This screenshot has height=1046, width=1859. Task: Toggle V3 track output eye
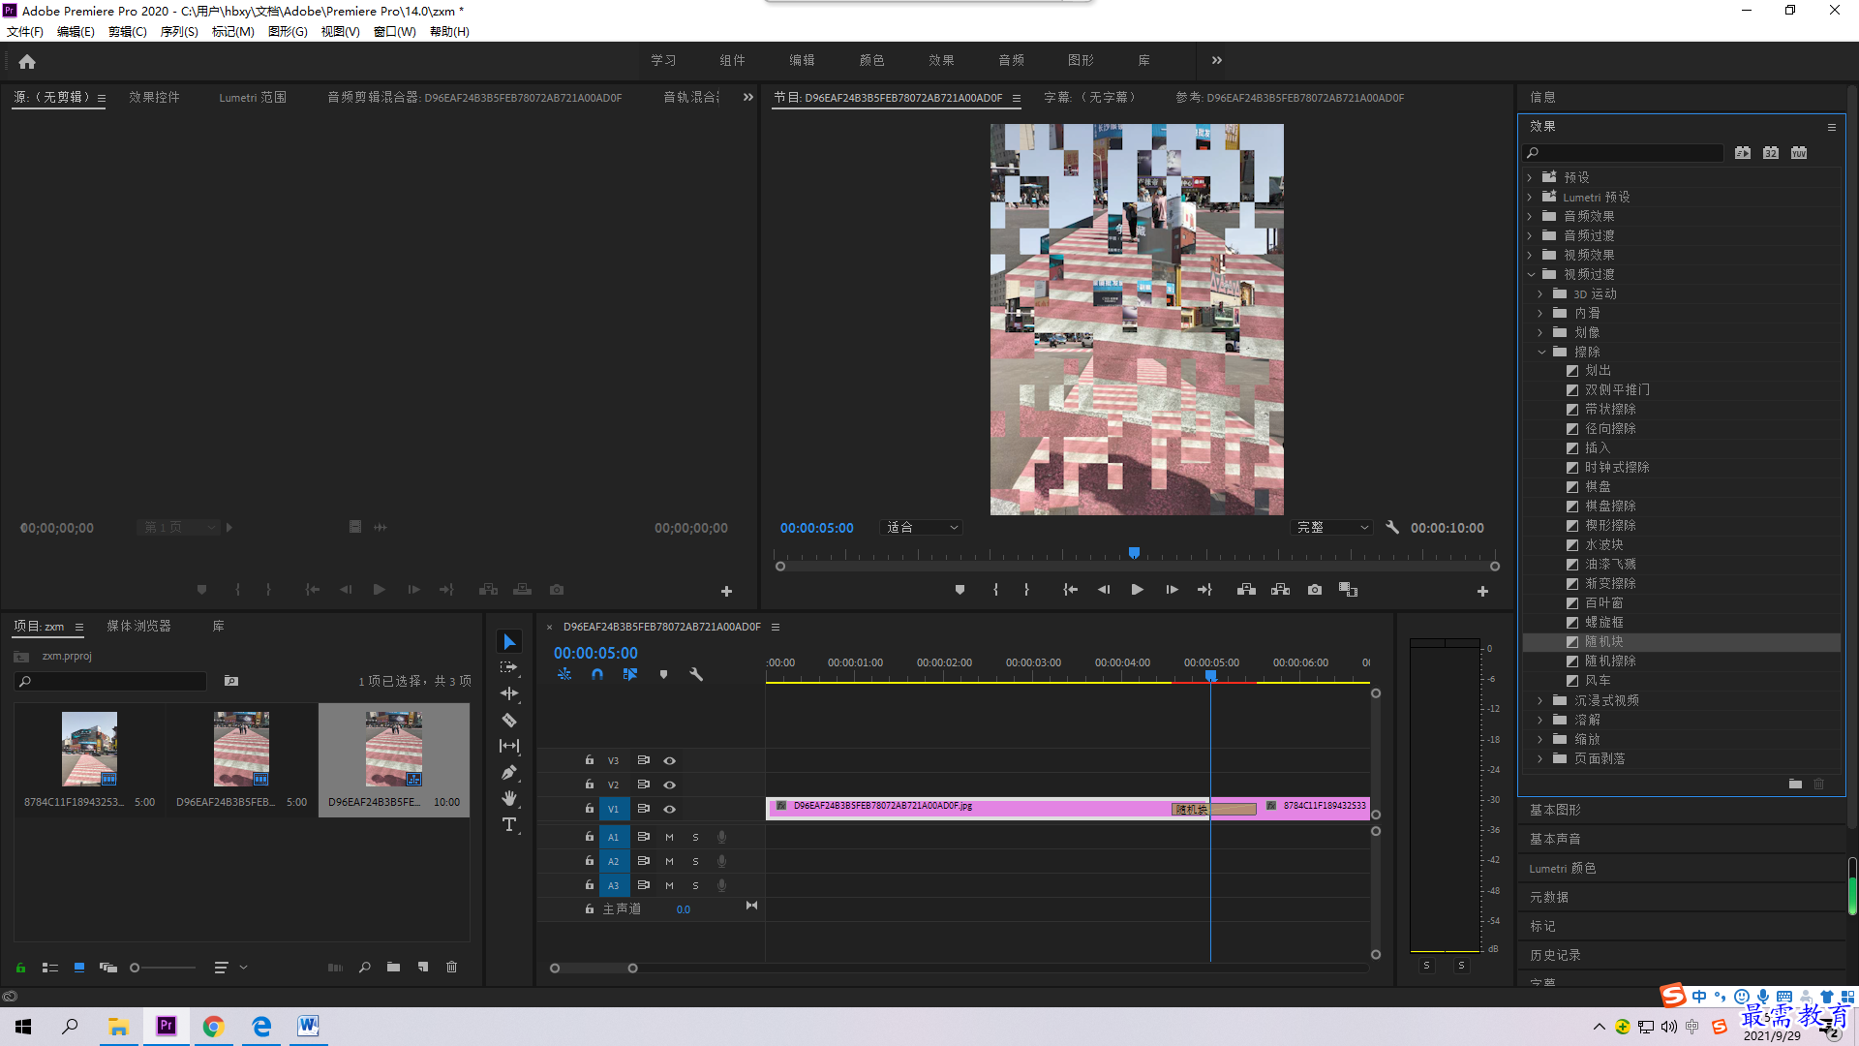click(x=669, y=761)
